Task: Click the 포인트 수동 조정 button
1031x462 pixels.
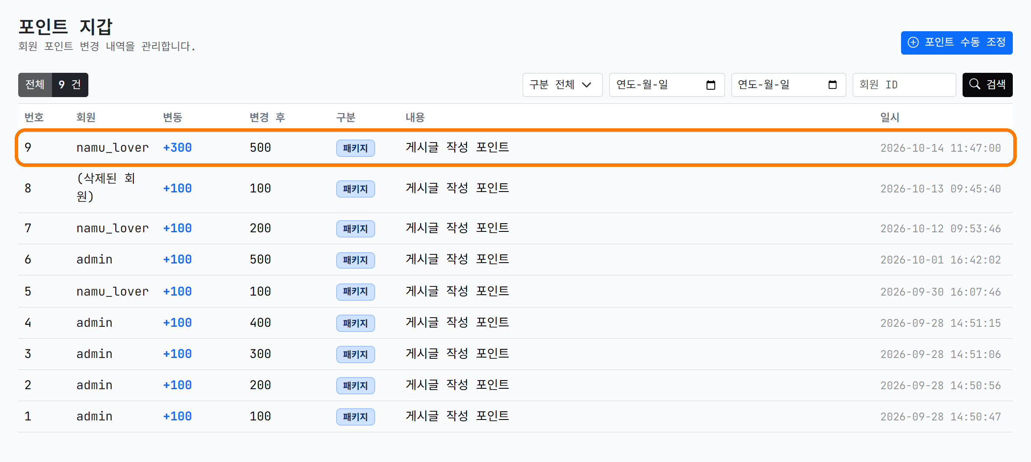Action: coord(956,42)
